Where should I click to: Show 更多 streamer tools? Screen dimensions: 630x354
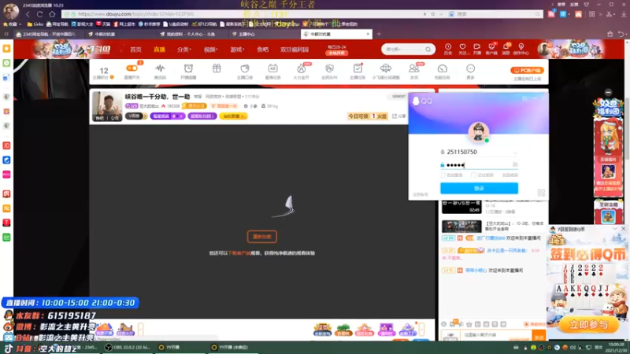(x=470, y=71)
